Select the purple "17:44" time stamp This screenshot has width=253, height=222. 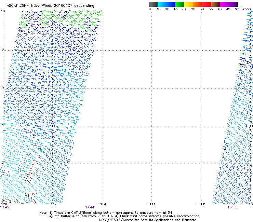(90, 207)
